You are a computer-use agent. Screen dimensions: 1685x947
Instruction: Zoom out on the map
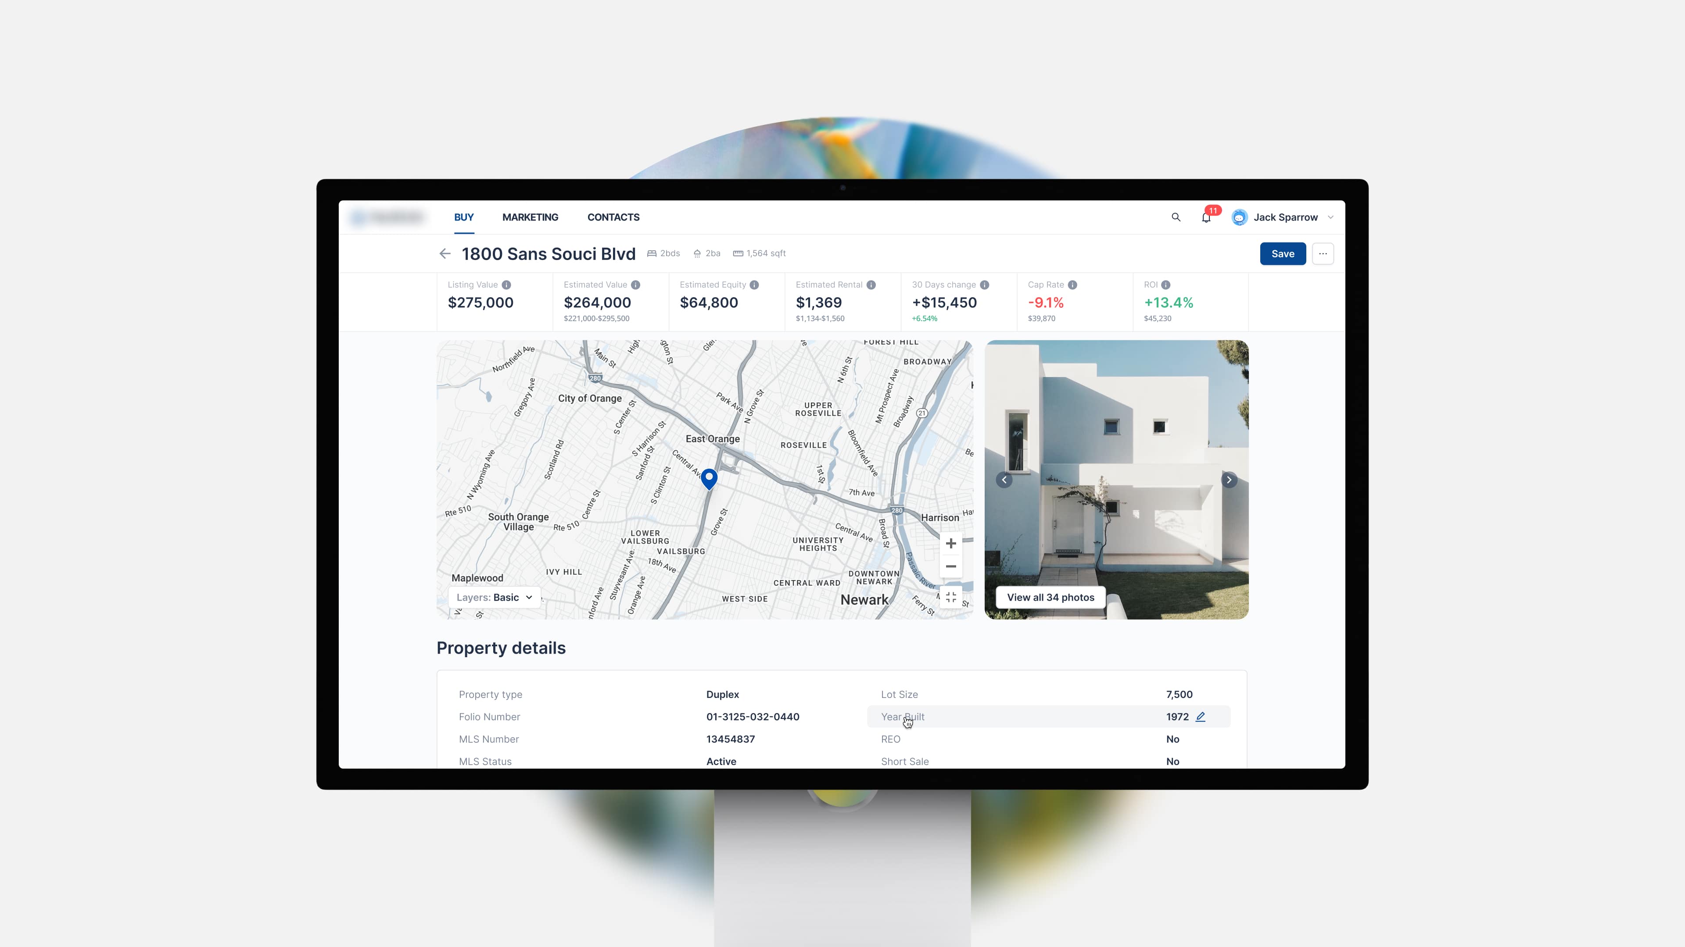pyautogui.click(x=950, y=566)
